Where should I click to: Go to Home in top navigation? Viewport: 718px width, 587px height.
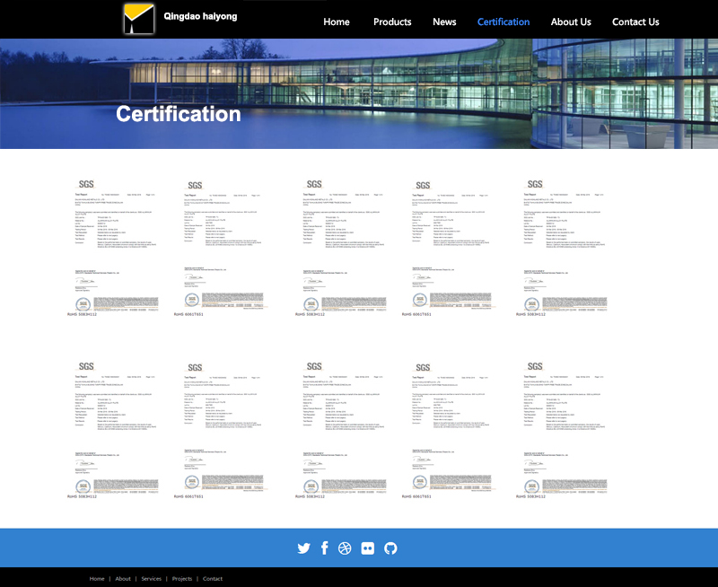[337, 22]
